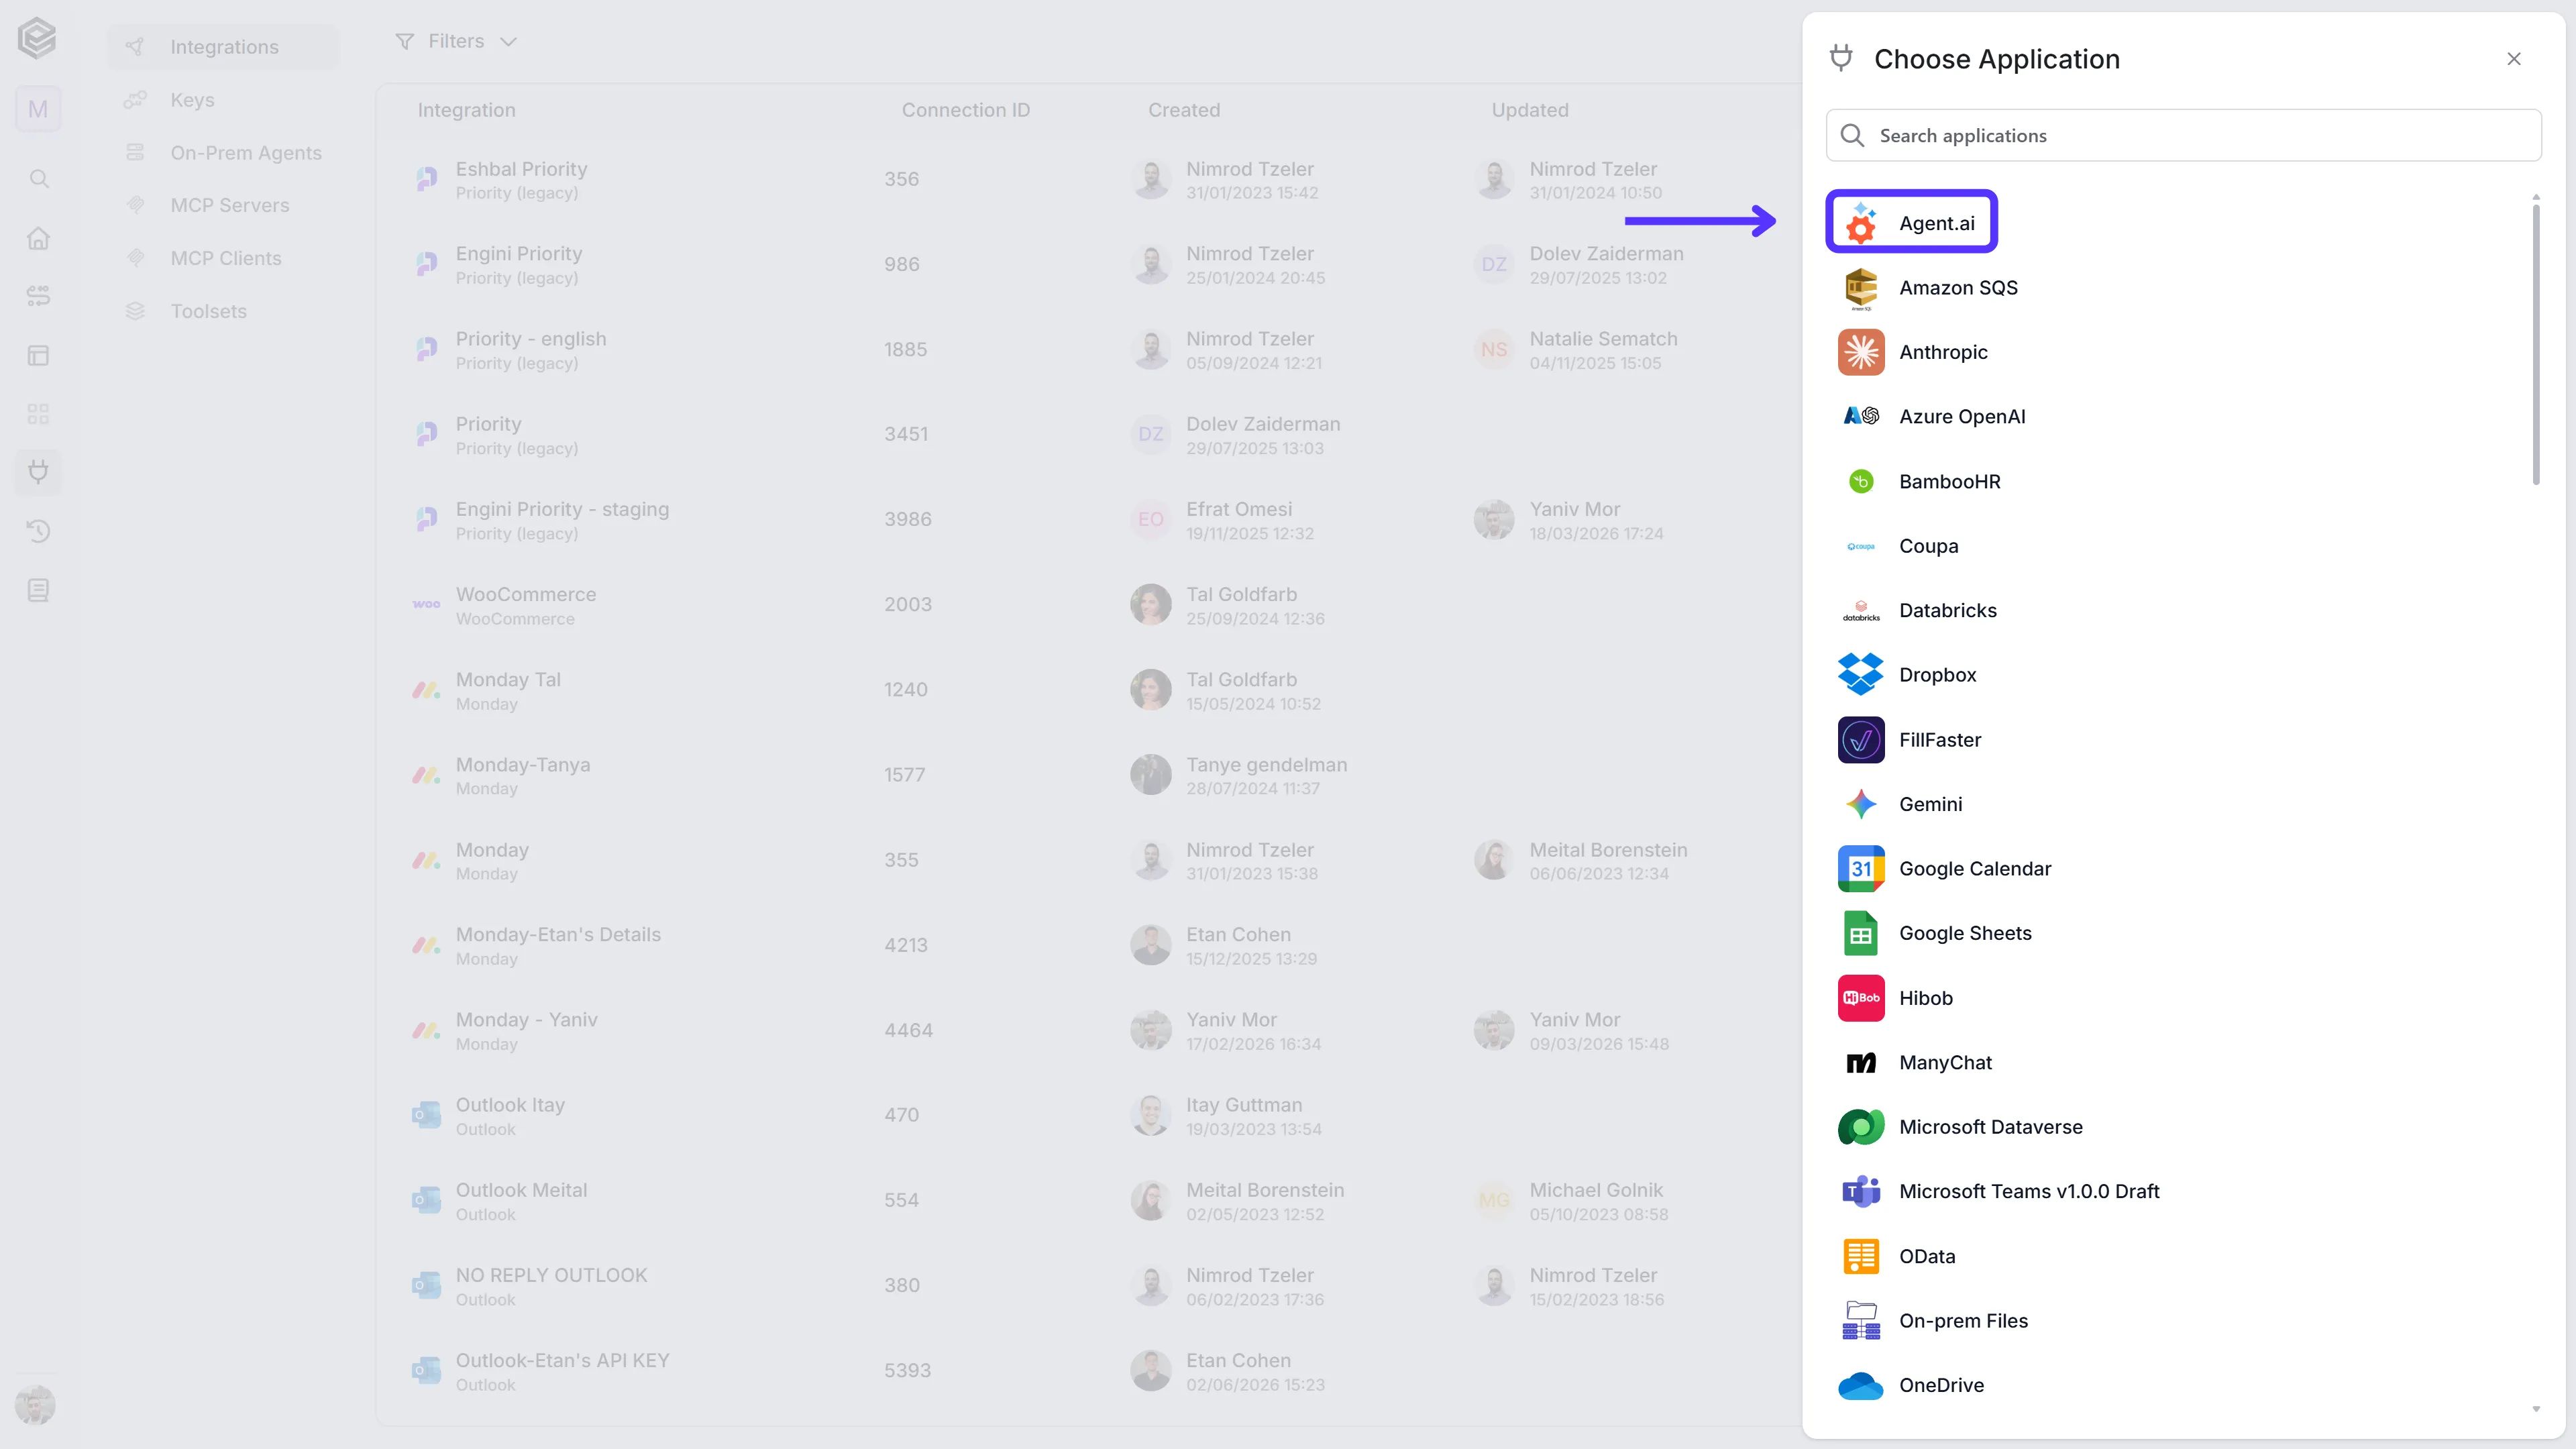This screenshot has width=2576, height=1449.
Task: Choose the OData application icon
Action: coord(1860,1256)
